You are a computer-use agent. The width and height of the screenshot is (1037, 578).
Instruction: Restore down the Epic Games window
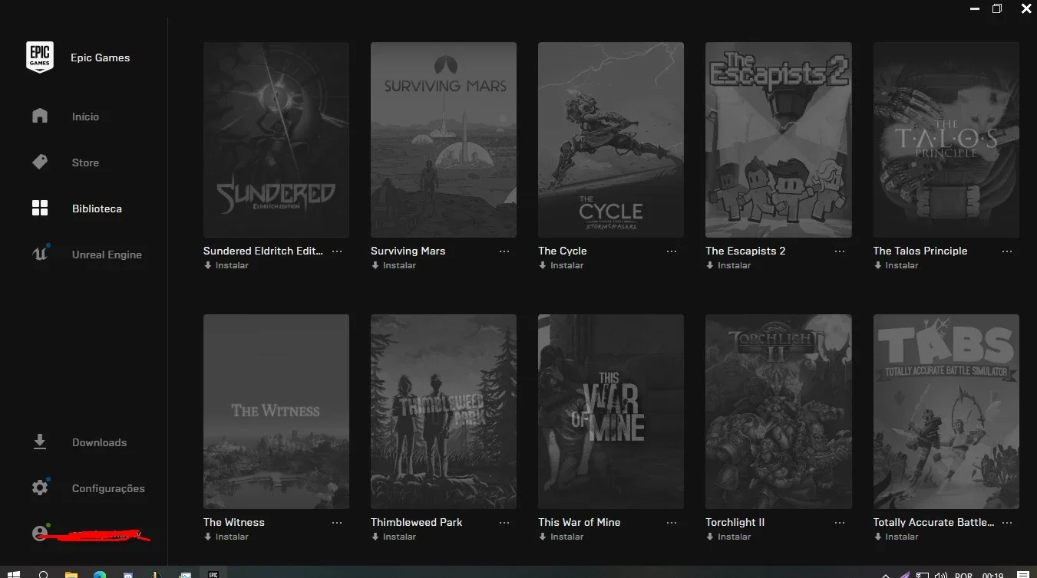pos(996,8)
